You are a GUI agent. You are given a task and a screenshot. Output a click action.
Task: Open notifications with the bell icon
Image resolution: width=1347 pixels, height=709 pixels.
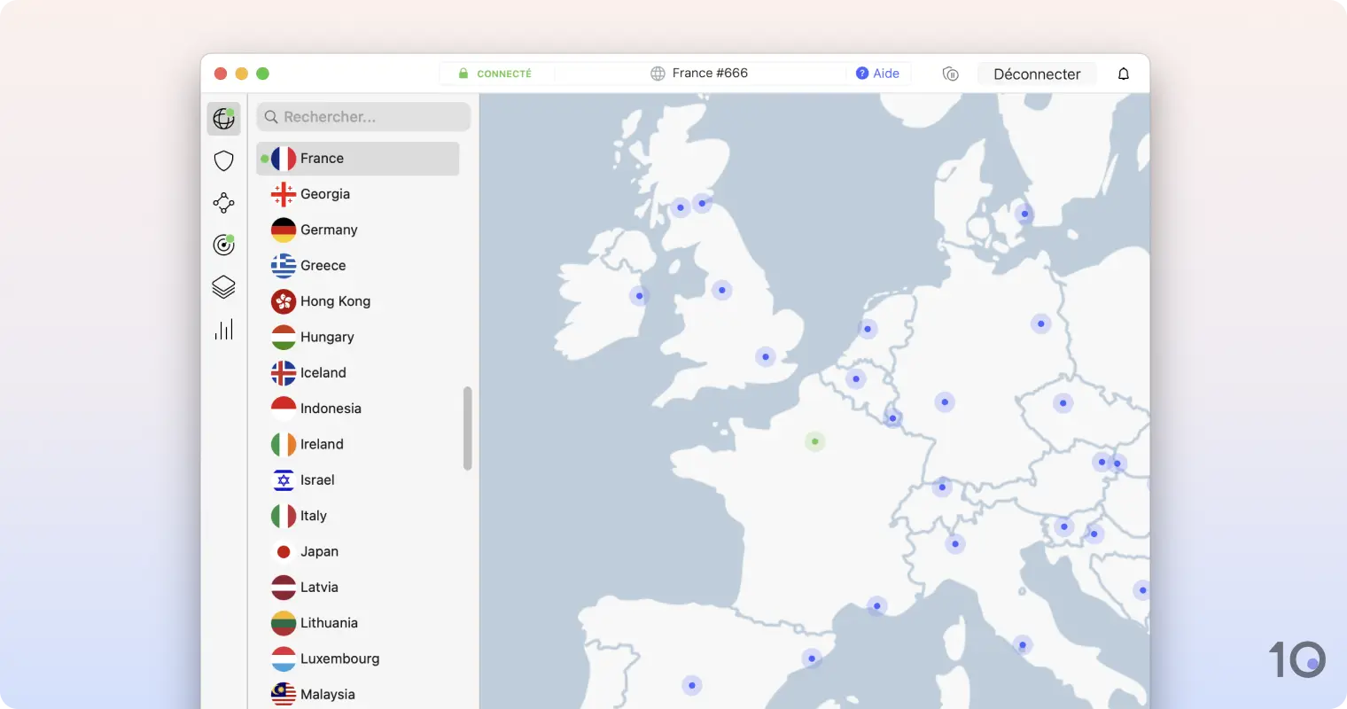[x=1123, y=74]
